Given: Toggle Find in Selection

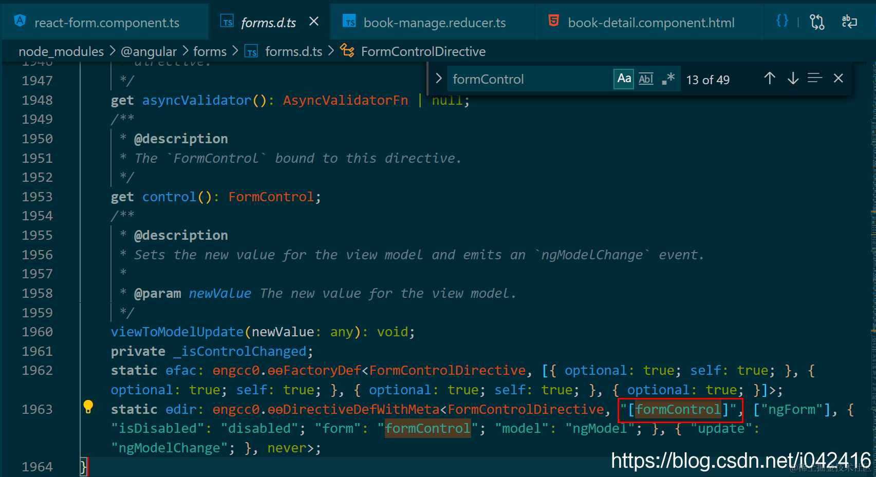Looking at the screenshot, I should 815,78.
